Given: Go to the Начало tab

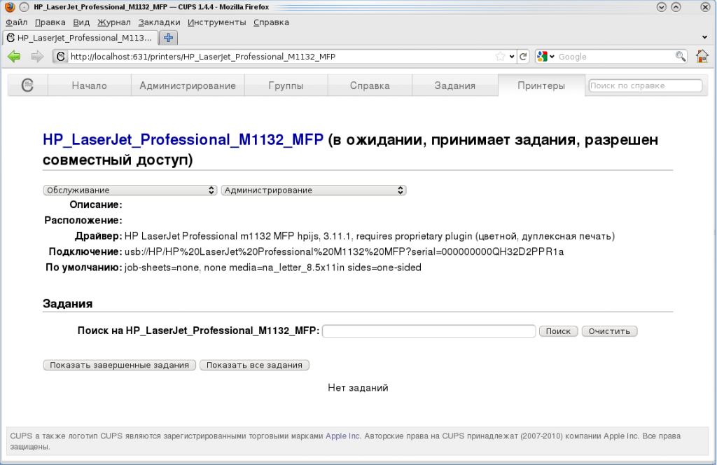Looking at the screenshot, I should pyautogui.click(x=89, y=85).
